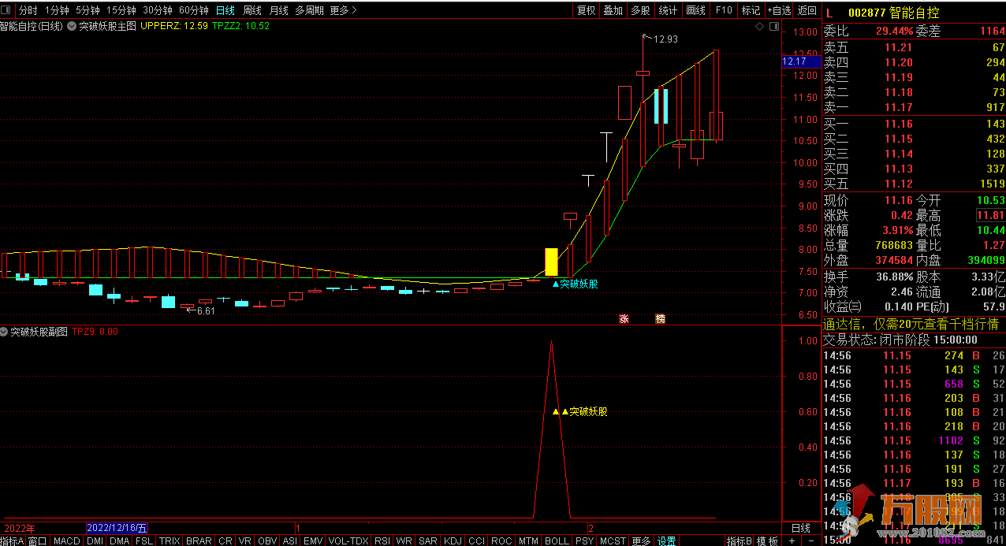Viewport: 1006px width, 546px height.
Task: Apply the BRAR indicator
Action: [199, 541]
